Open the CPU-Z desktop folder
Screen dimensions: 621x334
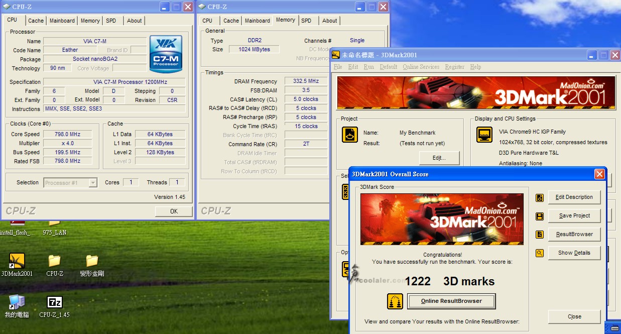[x=54, y=261]
